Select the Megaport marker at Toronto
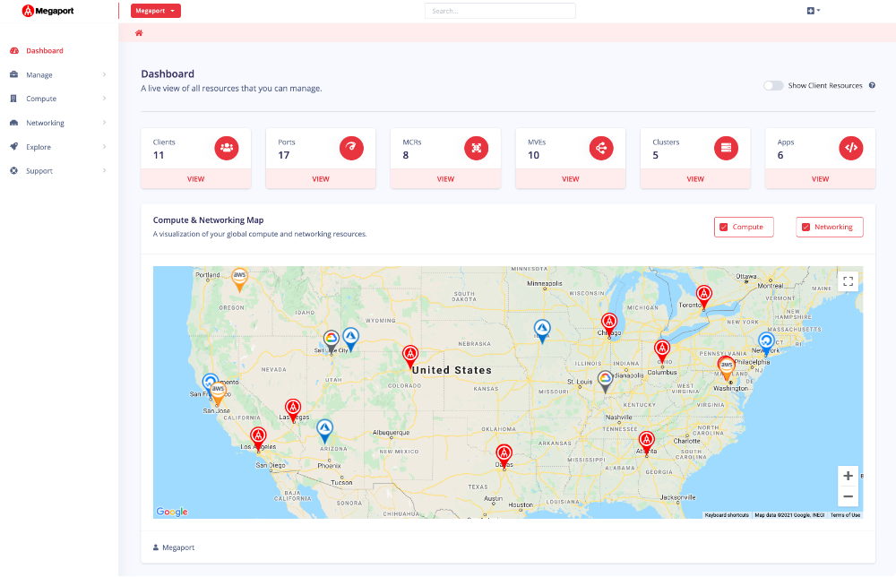The image size is (896, 577). pos(704,297)
